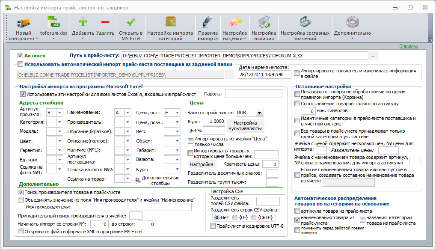This screenshot has width=436, height=250.
Task: Click the Разделитель десятичных знаков field
Action: click(272, 173)
